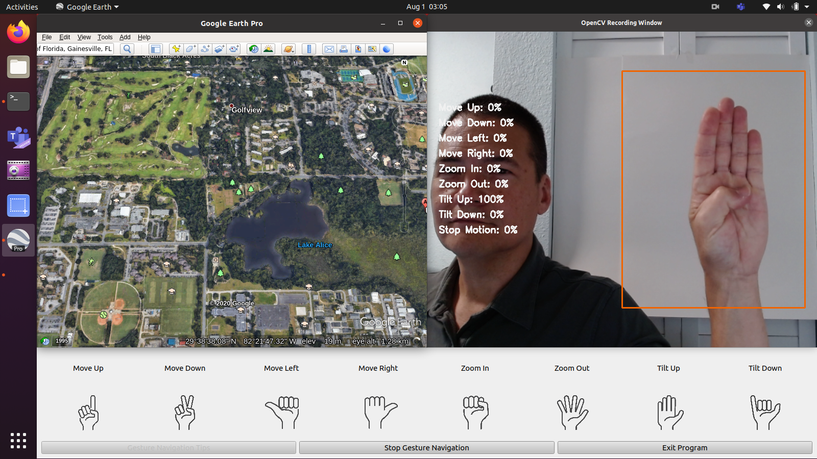Toggle the sunlight across landscape icon
817x459 pixels.
click(x=268, y=49)
